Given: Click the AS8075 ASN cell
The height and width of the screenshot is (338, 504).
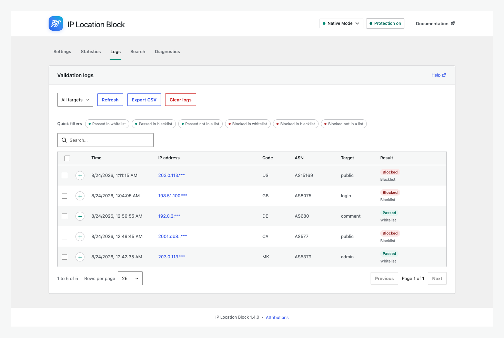Looking at the screenshot, I should tap(303, 196).
